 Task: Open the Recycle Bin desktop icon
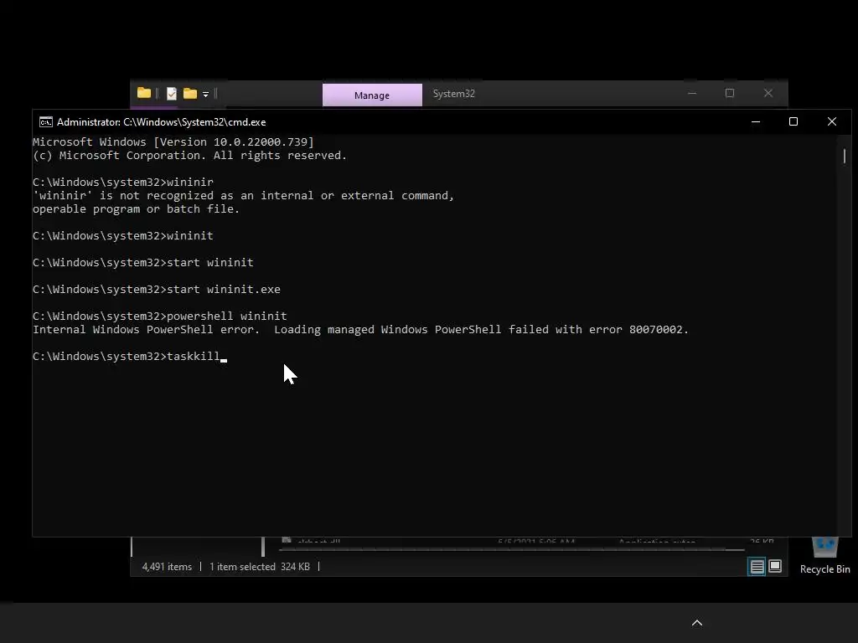(x=824, y=556)
